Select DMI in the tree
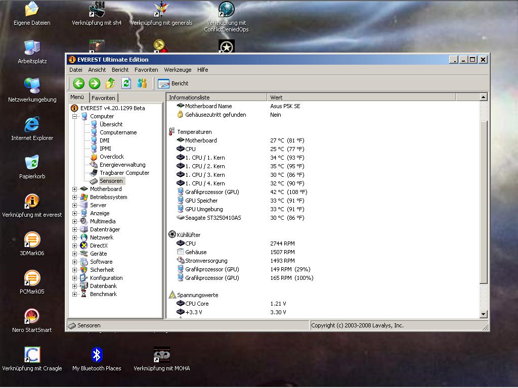 (104, 140)
